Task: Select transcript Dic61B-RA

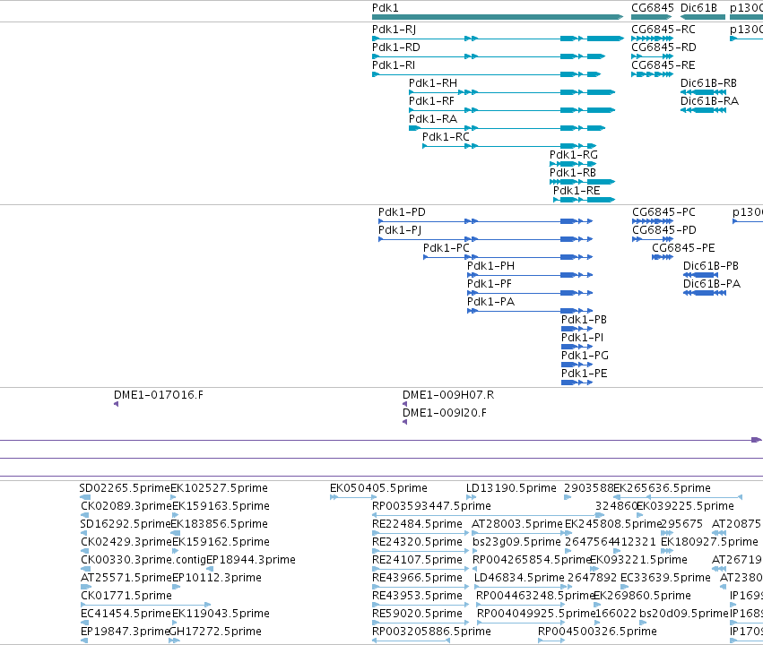Action: click(704, 110)
